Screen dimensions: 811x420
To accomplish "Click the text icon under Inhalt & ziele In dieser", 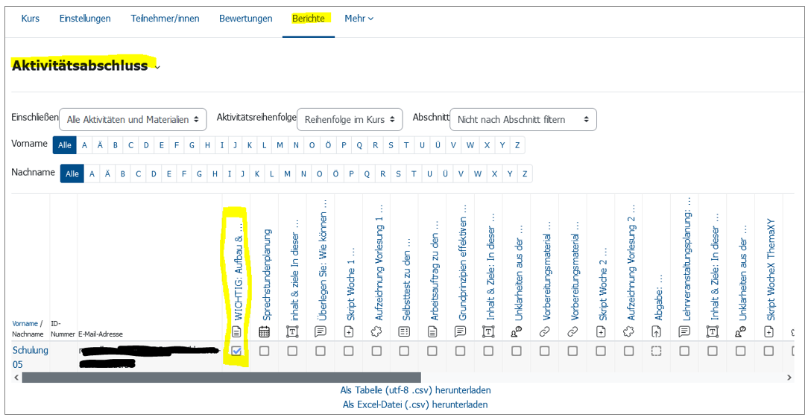I will 292,331.
